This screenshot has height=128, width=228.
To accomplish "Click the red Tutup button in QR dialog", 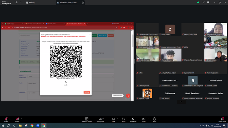I will [87, 92].
